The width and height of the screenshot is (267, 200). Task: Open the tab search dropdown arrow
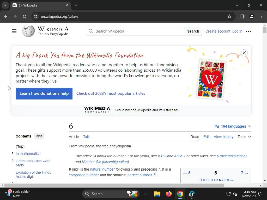coord(5,5)
